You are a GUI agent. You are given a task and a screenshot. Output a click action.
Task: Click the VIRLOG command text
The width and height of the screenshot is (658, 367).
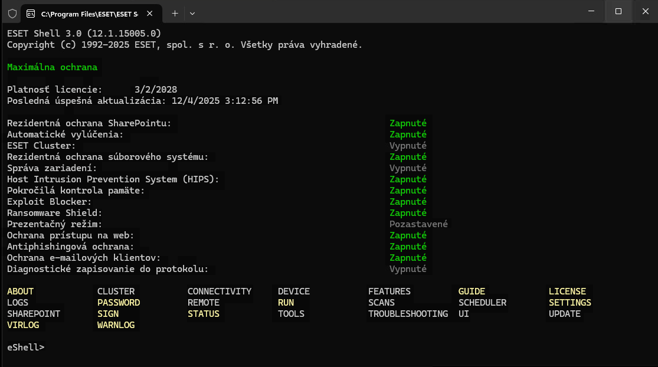[23, 325]
